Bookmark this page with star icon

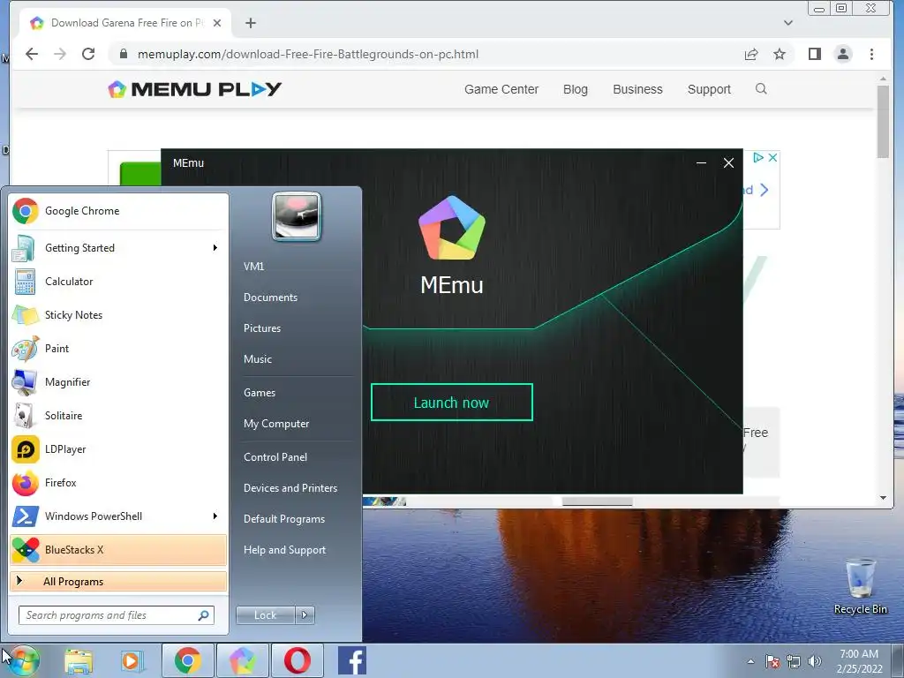coord(780,54)
